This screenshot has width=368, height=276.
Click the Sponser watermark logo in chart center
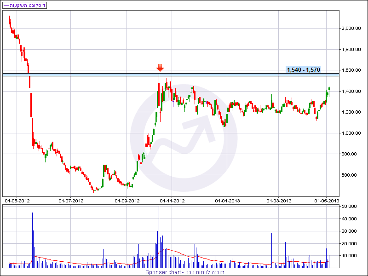(x=184, y=138)
